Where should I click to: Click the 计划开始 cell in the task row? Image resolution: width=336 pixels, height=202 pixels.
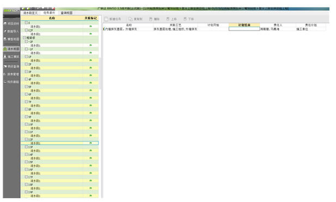213,29
